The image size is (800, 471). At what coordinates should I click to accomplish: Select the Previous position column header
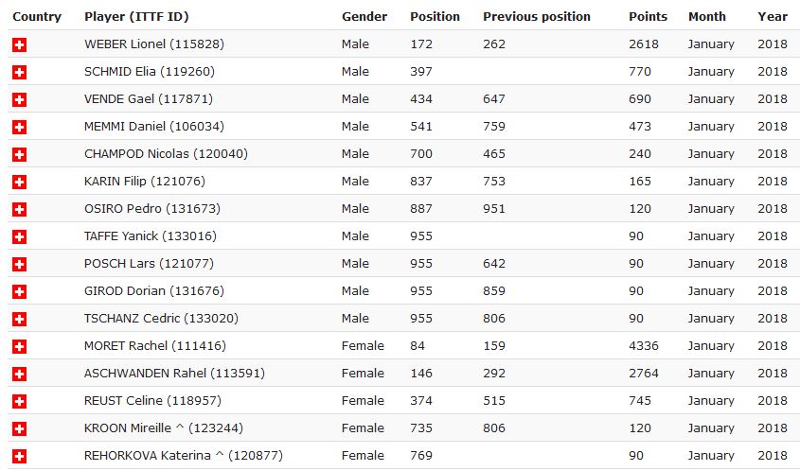(x=536, y=16)
